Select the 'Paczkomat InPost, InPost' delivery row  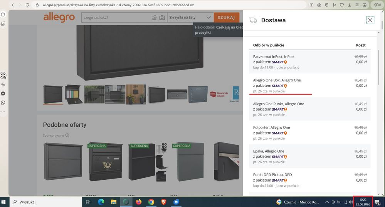pyautogui.click(x=309, y=62)
